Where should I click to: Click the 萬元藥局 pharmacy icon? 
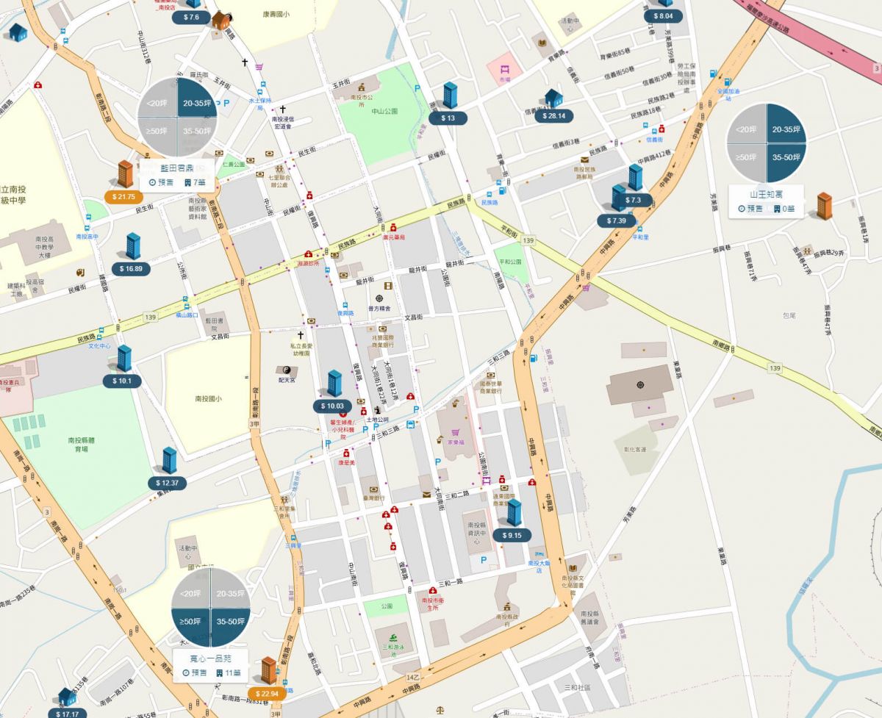394,227
